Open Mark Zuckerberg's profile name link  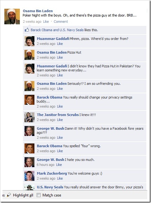point(52,173)
